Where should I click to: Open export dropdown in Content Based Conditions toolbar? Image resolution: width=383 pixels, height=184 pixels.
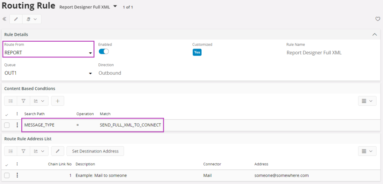coord(39,101)
